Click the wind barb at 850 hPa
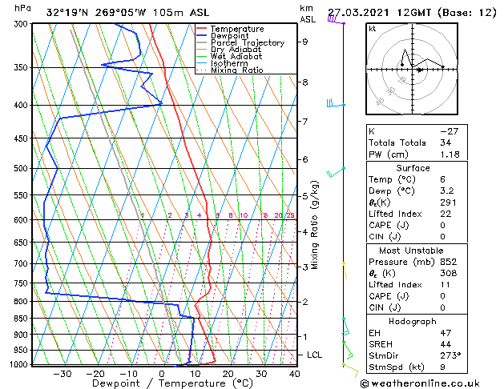Viewport: 504px width, 389px height. click(345, 327)
